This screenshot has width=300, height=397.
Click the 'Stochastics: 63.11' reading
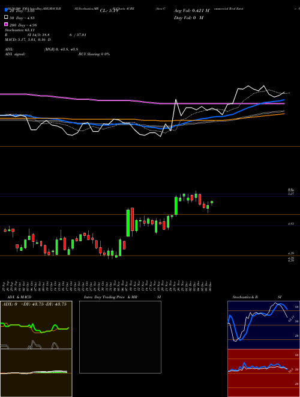point(20,30)
